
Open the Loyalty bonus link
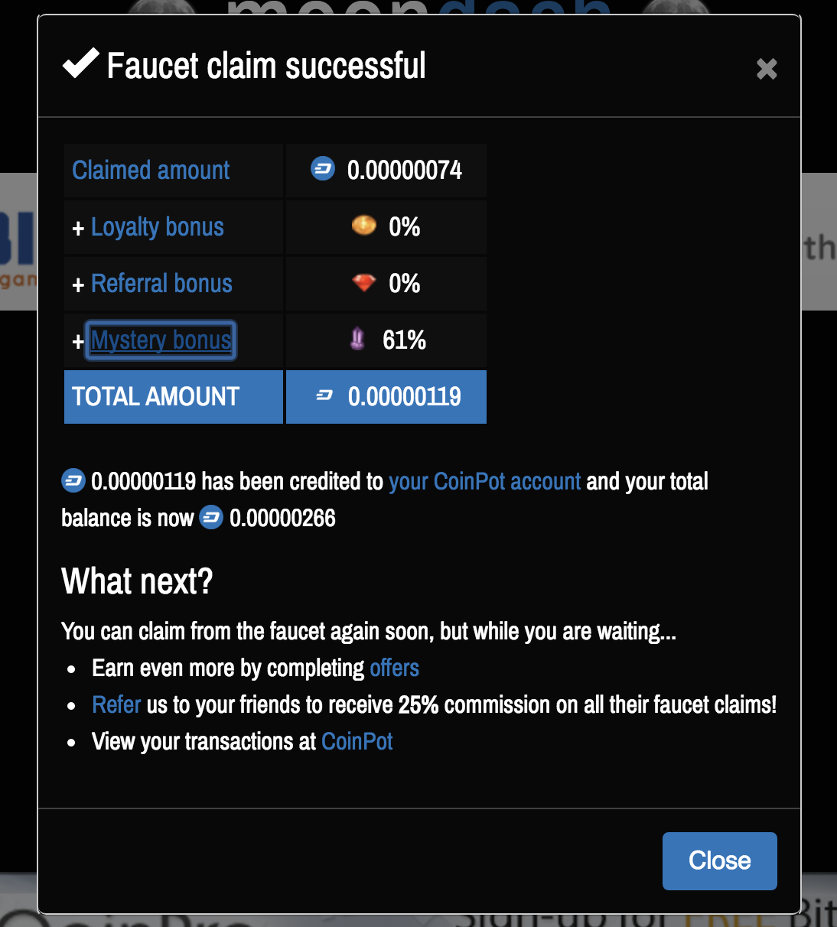(157, 227)
